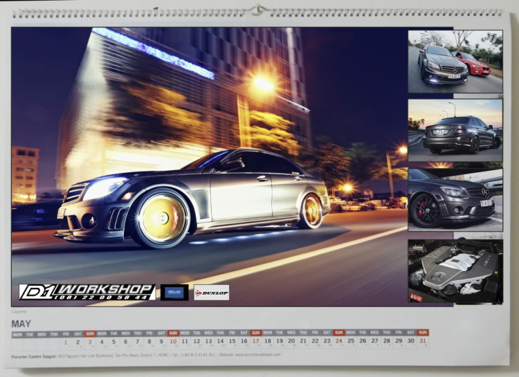Select date 11 on the calendar
This screenshot has height=377, width=519.
185,341
